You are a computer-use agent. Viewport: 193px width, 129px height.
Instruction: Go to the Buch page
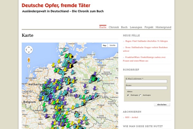pos(124,27)
